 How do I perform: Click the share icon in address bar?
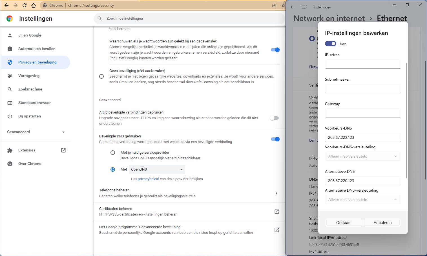click(274, 5)
